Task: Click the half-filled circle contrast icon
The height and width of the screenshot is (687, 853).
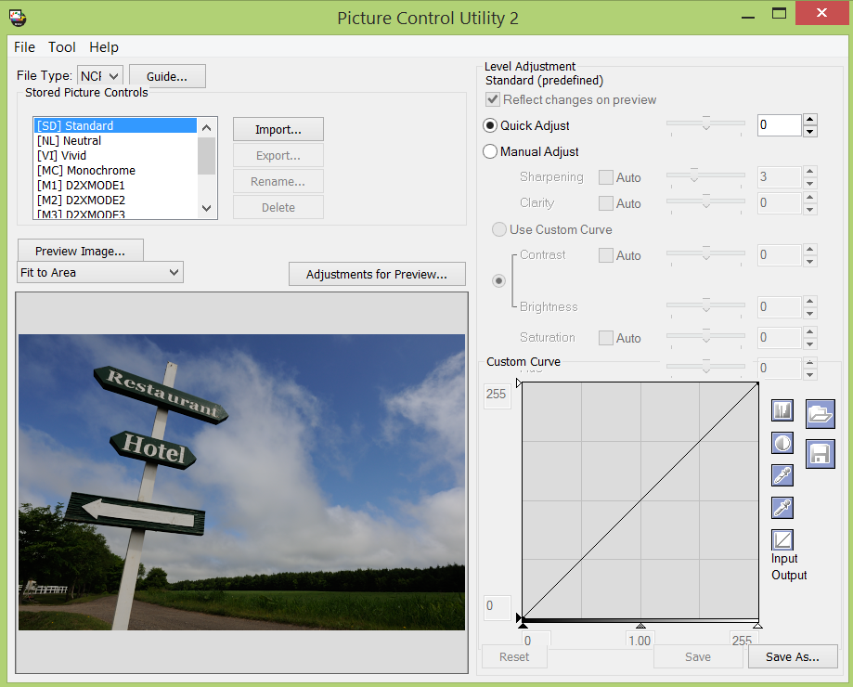Action: [782, 443]
